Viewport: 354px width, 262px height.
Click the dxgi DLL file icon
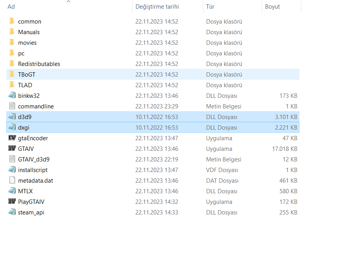tap(12, 127)
